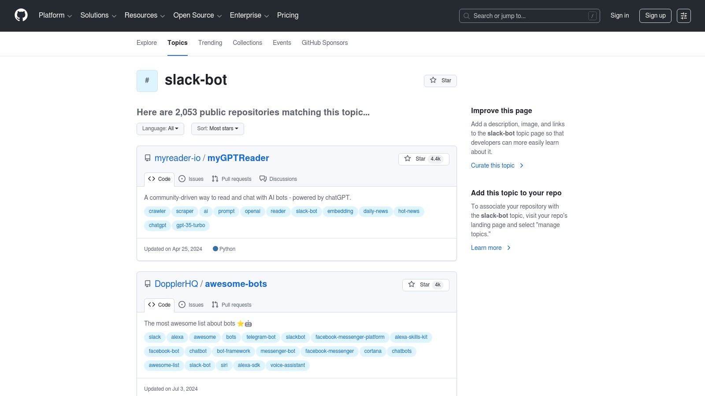This screenshot has width=705, height=396.
Task: Open myGPTReader Issues tab
Action: coord(191,179)
